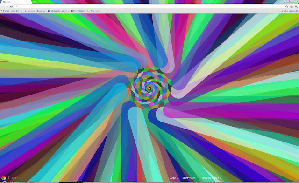Open the New folder bookmarks folder
The height and width of the screenshot is (183, 299).
93,11
